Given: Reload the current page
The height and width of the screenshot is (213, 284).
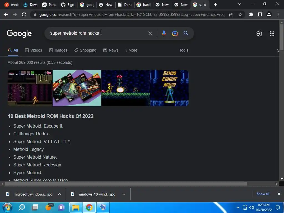Looking at the screenshot, I should tap(24, 14).
